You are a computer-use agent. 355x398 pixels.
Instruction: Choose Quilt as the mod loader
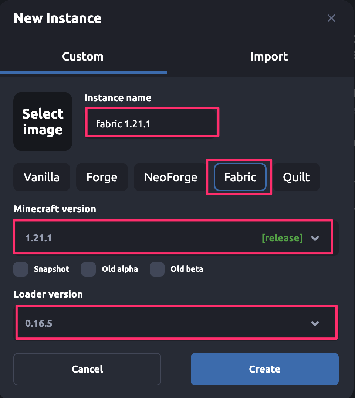click(296, 177)
